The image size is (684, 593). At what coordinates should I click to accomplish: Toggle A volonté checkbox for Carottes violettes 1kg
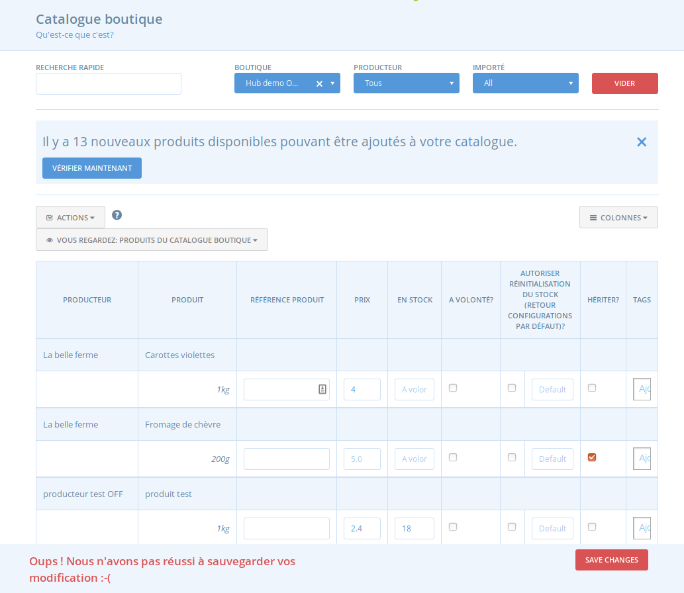click(453, 388)
